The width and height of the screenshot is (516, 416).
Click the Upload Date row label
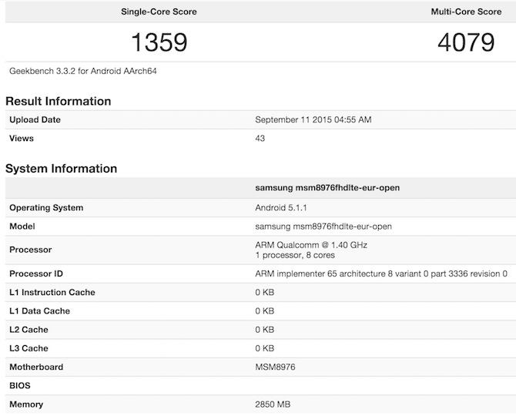[x=35, y=119]
